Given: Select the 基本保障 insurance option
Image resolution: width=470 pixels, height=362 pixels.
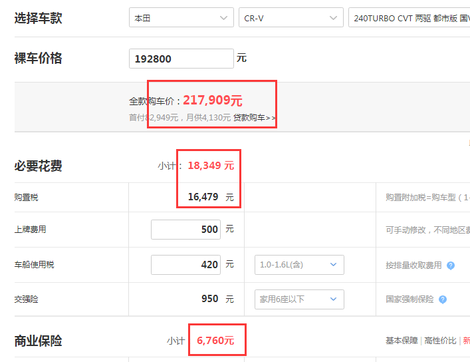Looking at the screenshot, I should click(x=402, y=341).
